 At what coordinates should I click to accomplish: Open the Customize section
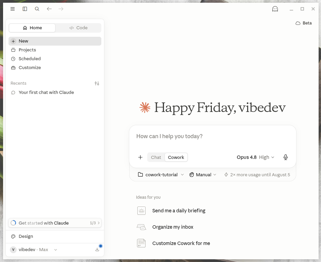(x=55, y=68)
